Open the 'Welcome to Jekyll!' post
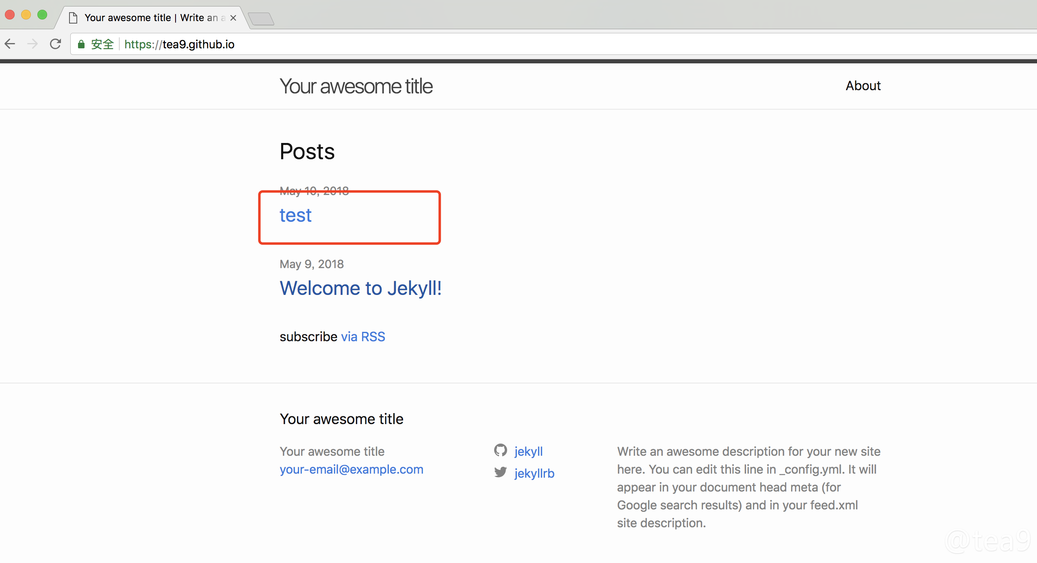Viewport: 1037px width, 563px height. coord(360,288)
